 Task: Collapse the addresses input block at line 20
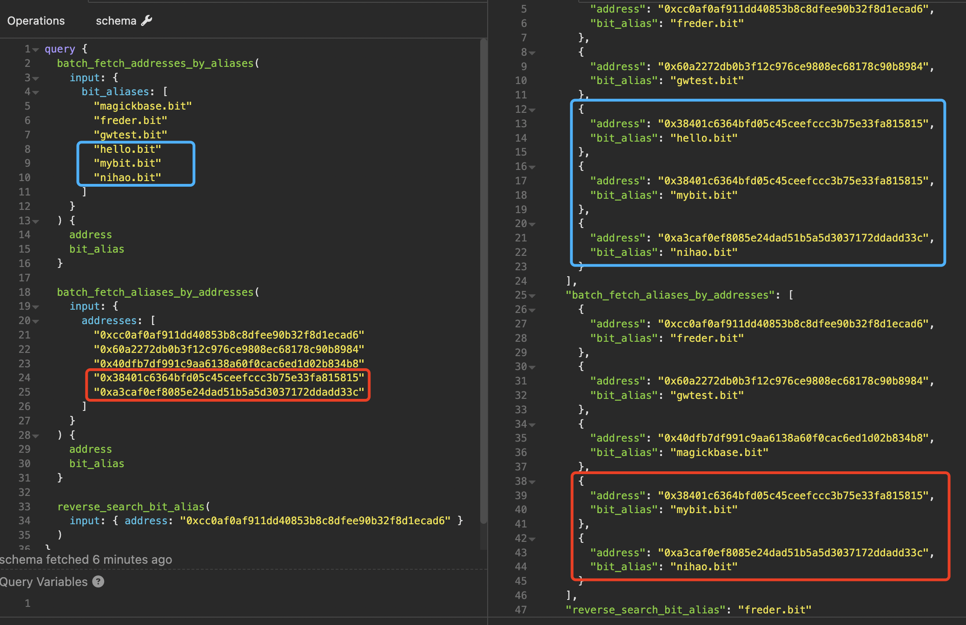(x=36, y=320)
